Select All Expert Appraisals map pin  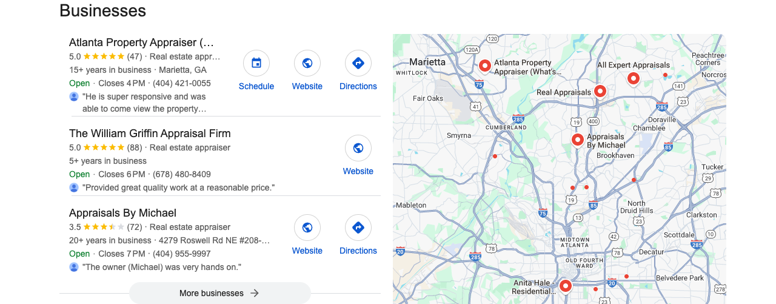click(633, 79)
